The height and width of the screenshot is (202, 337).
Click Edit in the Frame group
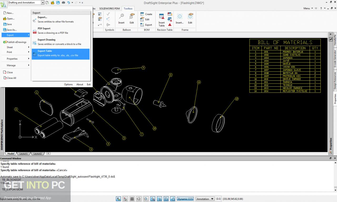pos(190,18)
